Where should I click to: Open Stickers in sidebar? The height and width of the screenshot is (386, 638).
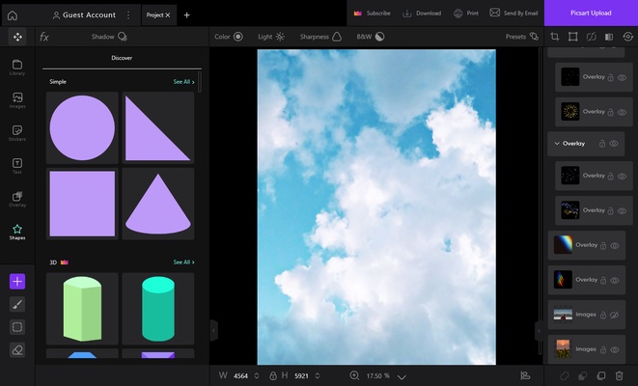coord(17,133)
